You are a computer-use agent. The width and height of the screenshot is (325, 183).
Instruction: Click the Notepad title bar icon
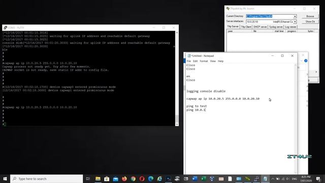[x=189, y=56]
